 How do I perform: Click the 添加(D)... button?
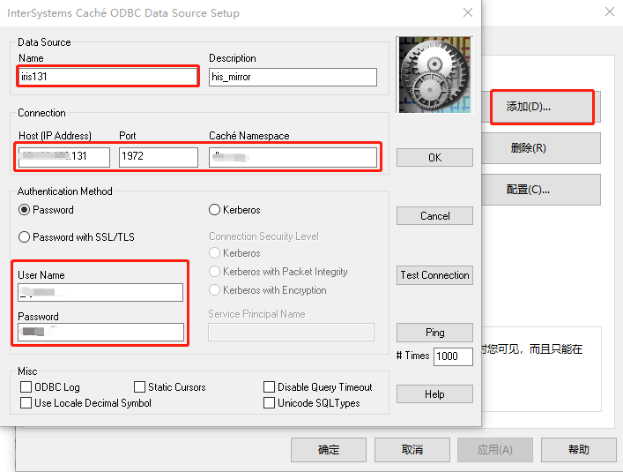[x=541, y=107]
